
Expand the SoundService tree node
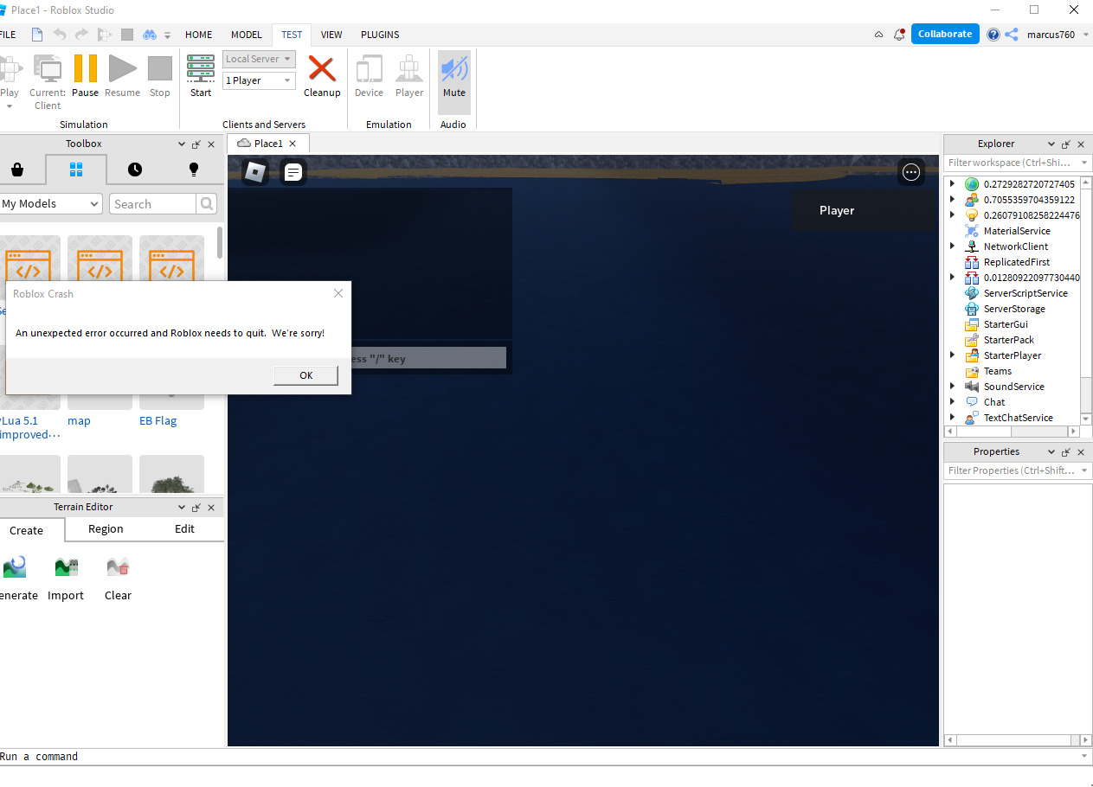(x=952, y=387)
